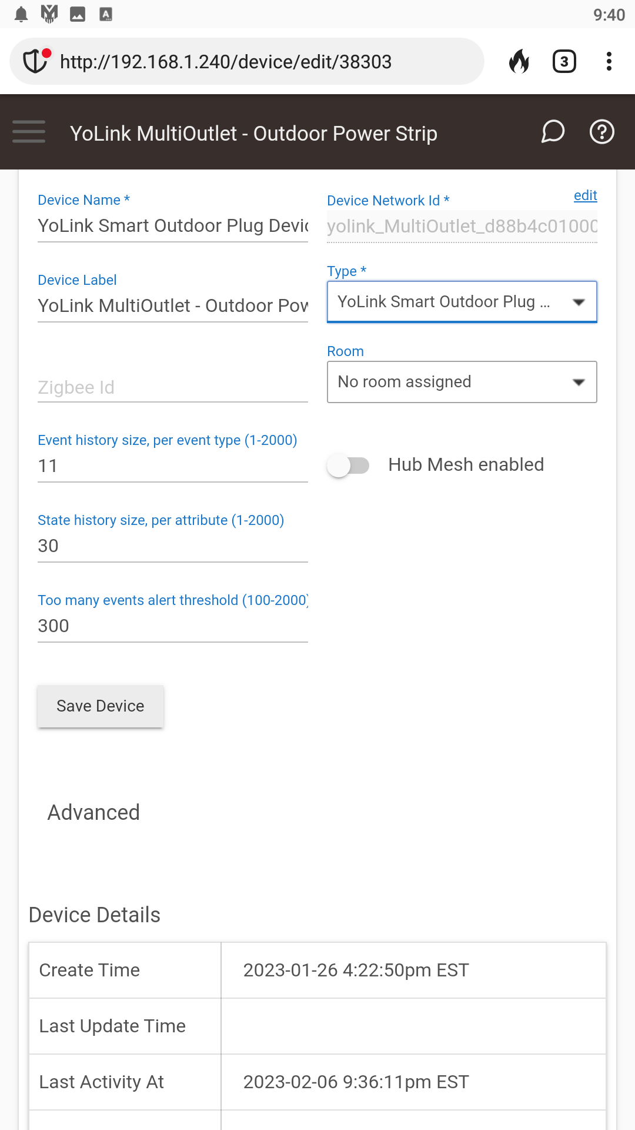Open the Type dropdown for device driver

[462, 302]
